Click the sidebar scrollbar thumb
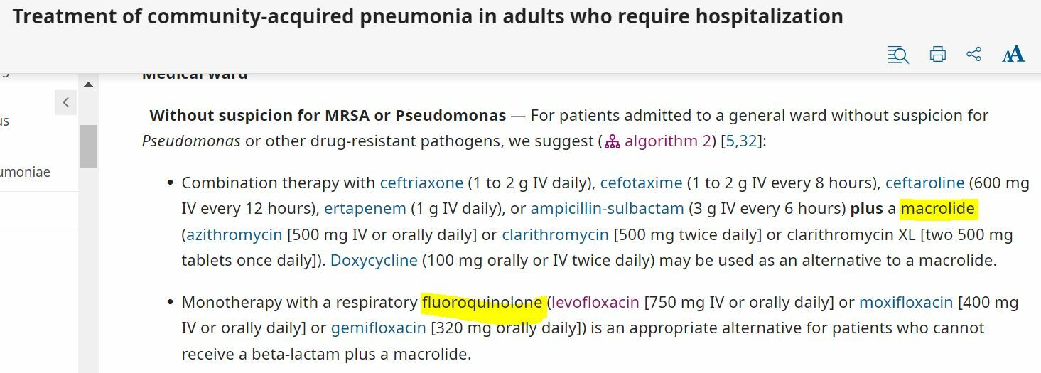Screen dimensions: 1041x373 pyautogui.click(x=88, y=146)
